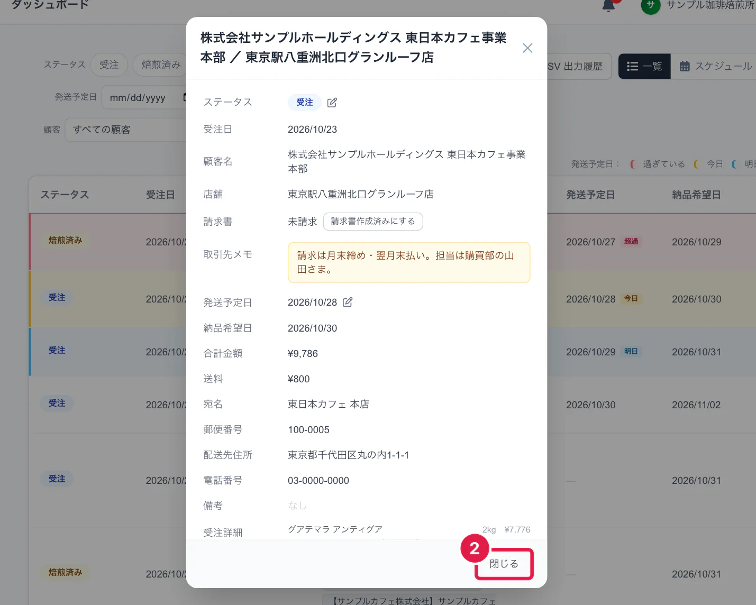Click the 請求書作成済みにする button

373,222
